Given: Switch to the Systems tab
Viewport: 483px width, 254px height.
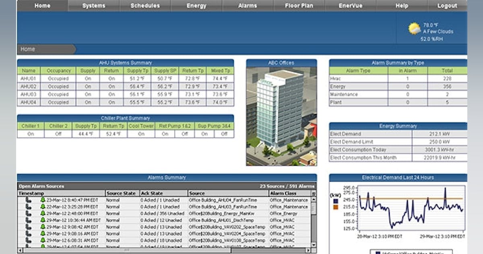Looking at the screenshot, I should [93, 5].
